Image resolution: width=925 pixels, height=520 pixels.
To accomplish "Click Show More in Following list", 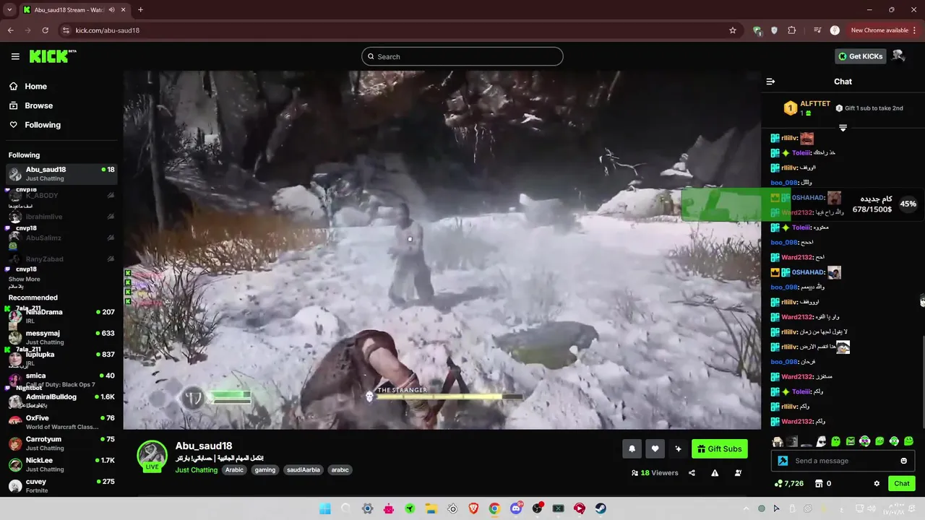I will [x=24, y=279].
